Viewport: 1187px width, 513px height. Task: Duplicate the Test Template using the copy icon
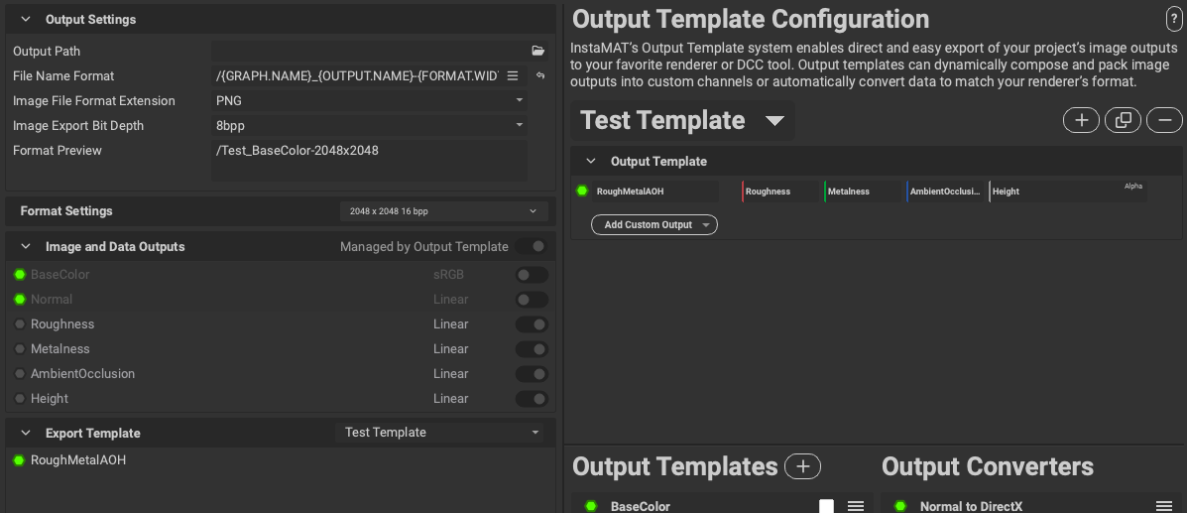[1123, 120]
